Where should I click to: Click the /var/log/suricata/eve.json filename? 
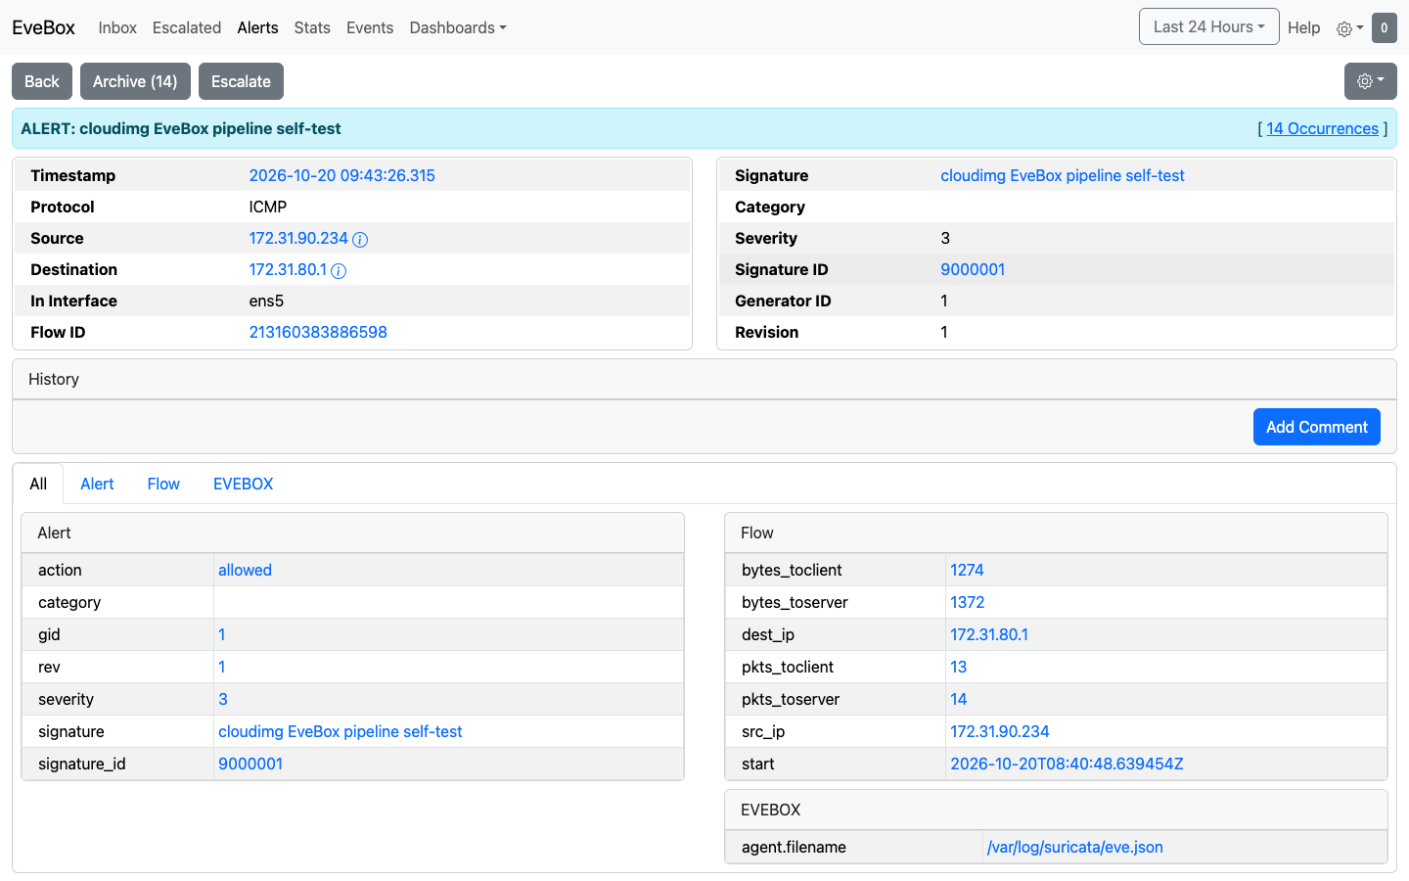pyautogui.click(x=1075, y=847)
